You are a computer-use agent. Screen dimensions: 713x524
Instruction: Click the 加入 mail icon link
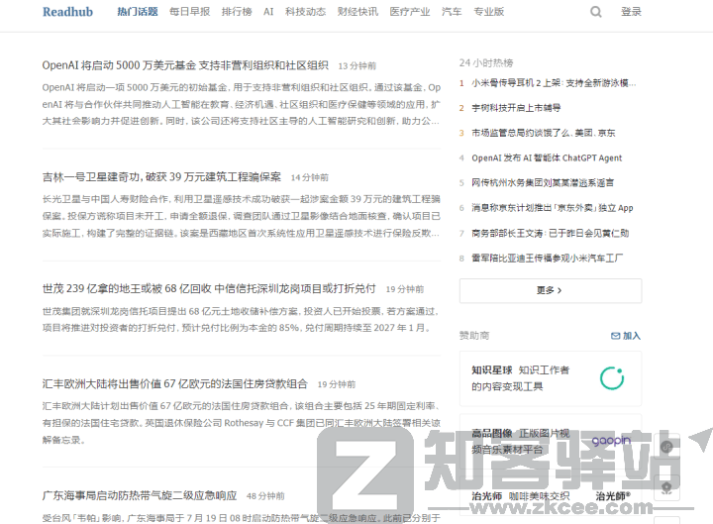point(626,336)
